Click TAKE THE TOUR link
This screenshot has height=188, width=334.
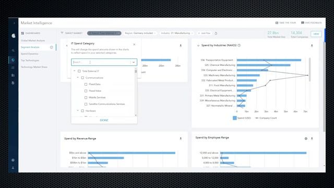click(x=288, y=23)
